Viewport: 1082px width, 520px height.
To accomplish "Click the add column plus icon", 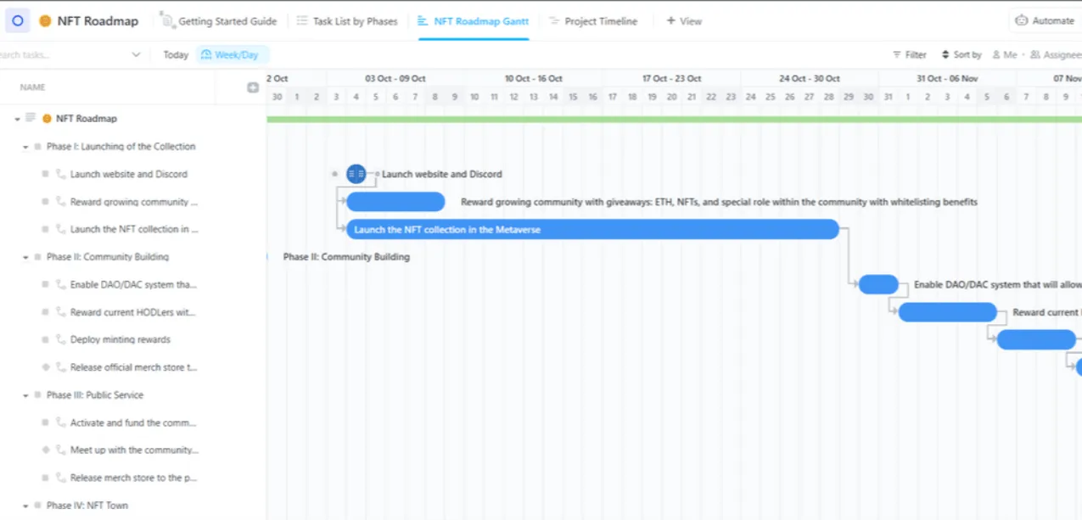I will [x=253, y=87].
